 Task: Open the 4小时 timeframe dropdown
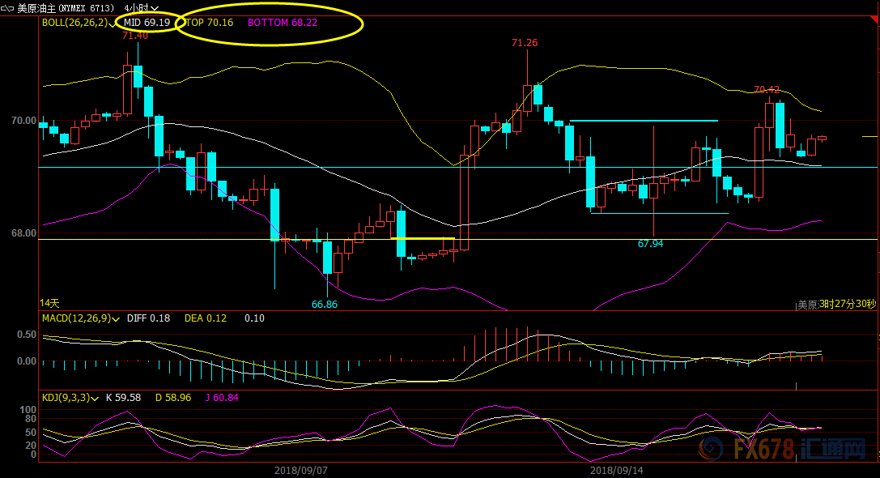tap(142, 8)
